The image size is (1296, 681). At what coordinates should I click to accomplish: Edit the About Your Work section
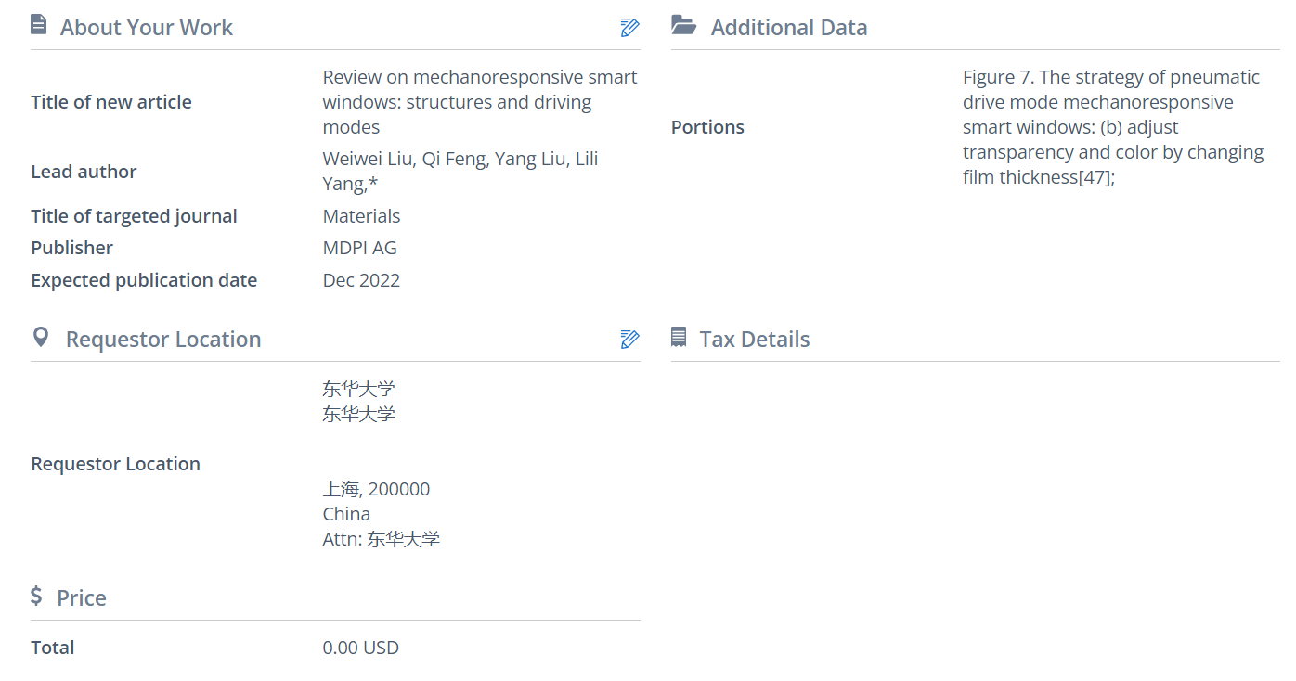coord(629,28)
